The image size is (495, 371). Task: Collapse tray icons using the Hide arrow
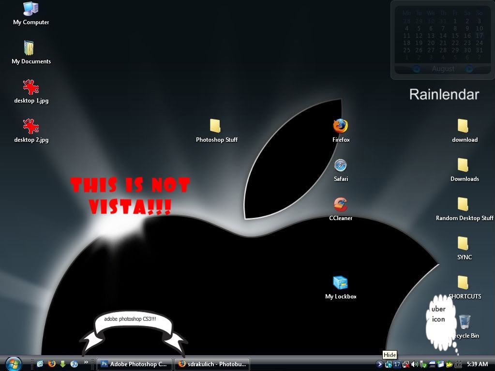[x=379, y=364]
